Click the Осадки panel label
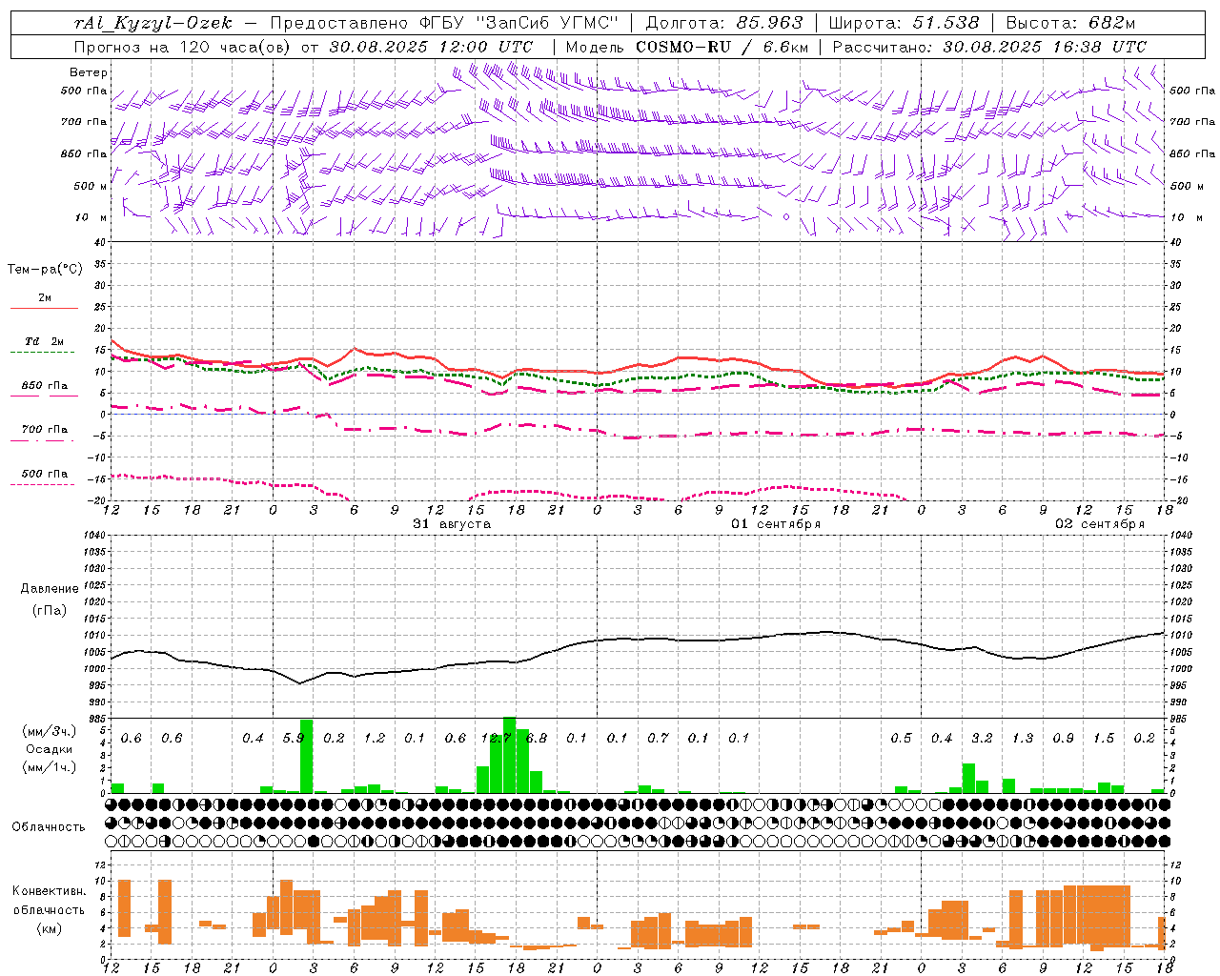Screen dimensions: 1220x976 click(50, 749)
